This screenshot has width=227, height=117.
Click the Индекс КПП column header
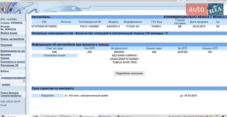(210, 48)
